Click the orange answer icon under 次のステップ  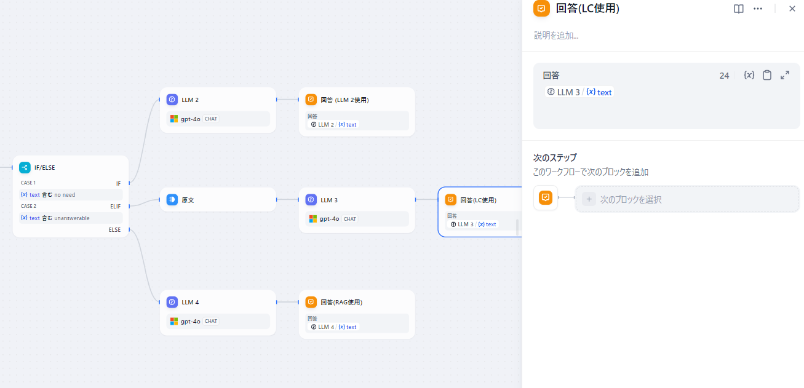point(546,198)
